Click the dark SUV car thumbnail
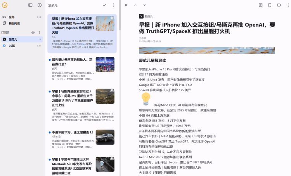This screenshot has height=176, width=291. (105, 137)
